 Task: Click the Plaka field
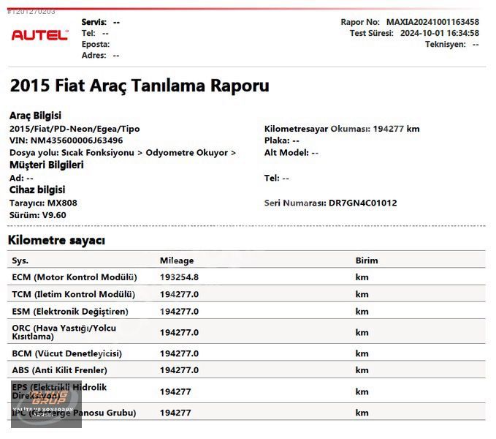tap(281, 140)
